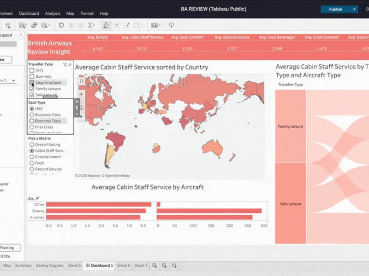
Task: Click the New Story icon in sheet tabs
Action: (x=174, y=265)
